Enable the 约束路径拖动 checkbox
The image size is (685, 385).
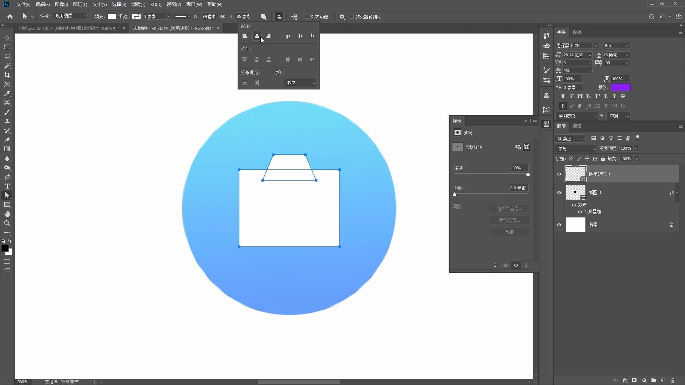point(351,17)
